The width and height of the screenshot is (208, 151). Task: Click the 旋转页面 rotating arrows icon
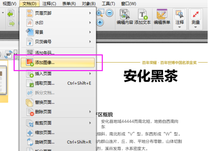(30, 142)
